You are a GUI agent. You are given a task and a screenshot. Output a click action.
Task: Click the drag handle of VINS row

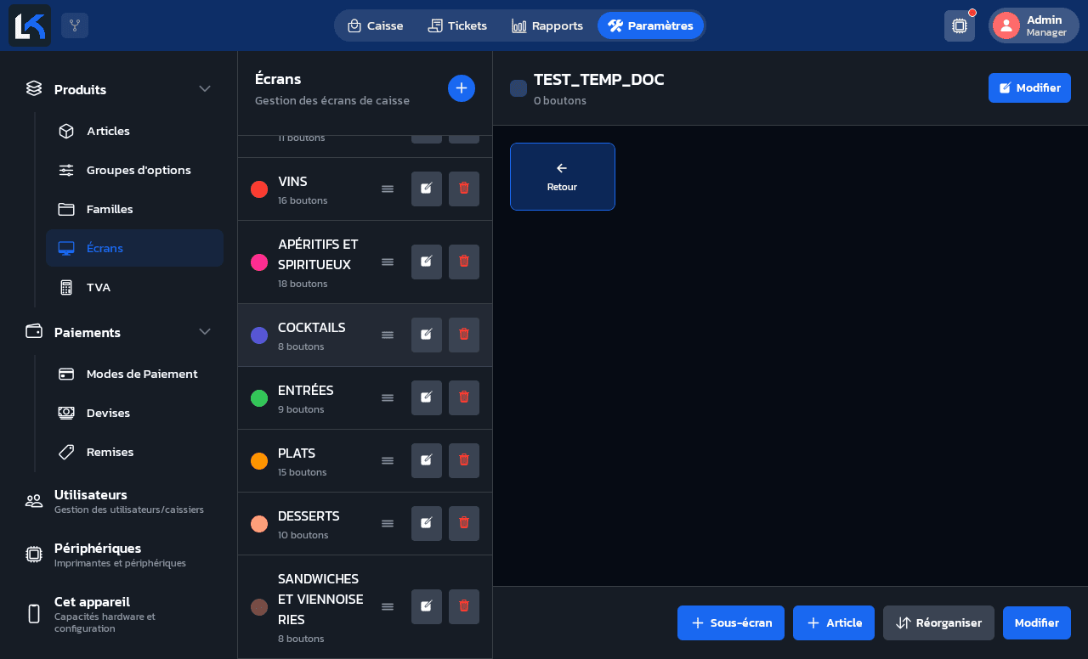(388, 189)
